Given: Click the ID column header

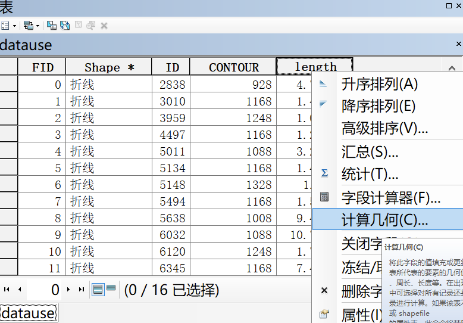Looking at the screenshot, I should click(171, 67).
